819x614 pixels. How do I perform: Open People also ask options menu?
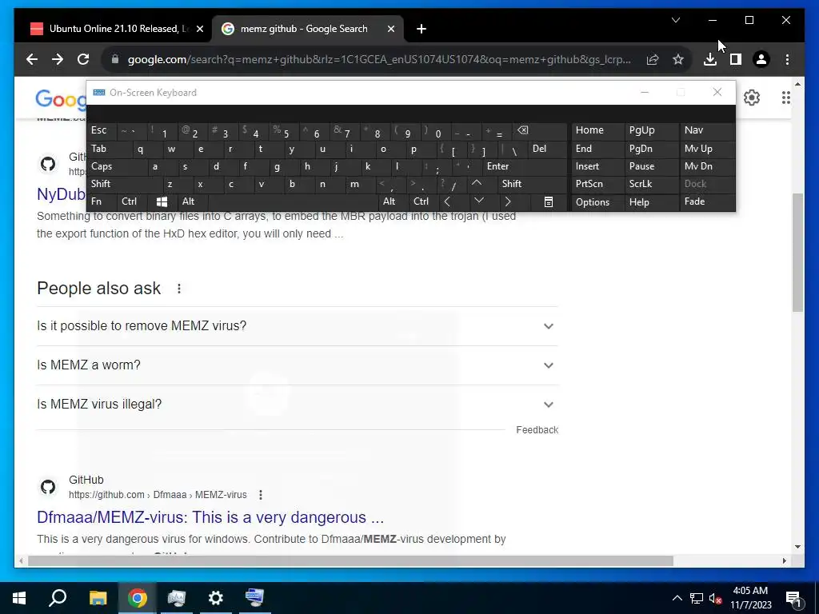[179, 289]
